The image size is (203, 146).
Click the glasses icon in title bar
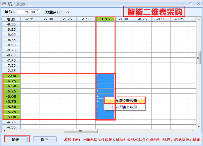coord(4,4)
